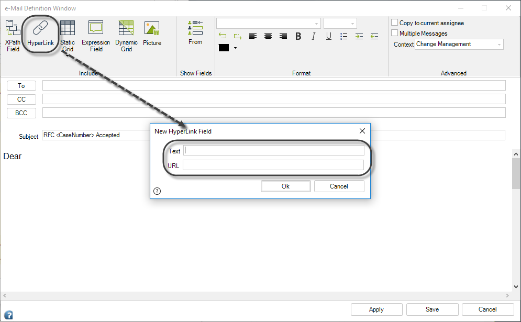Screen dimensions: 521x322
Task: Insert a Dynamic Grid
Action: [126, 36]
